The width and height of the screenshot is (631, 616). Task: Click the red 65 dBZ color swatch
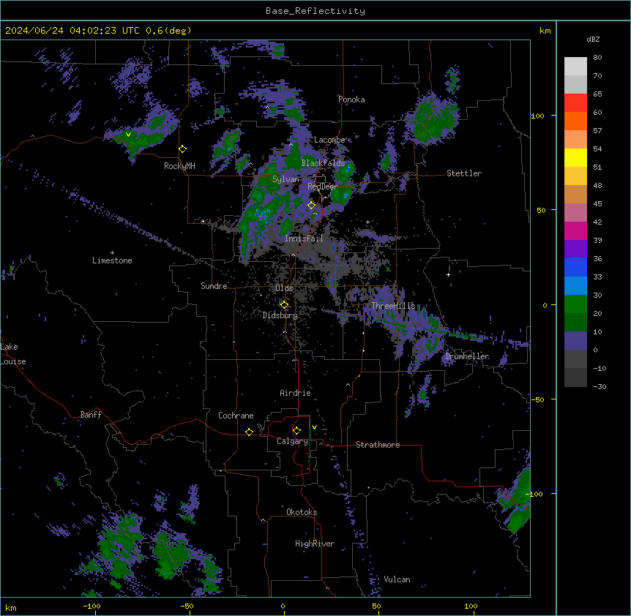pyautogui.click(x=575, y=103)
